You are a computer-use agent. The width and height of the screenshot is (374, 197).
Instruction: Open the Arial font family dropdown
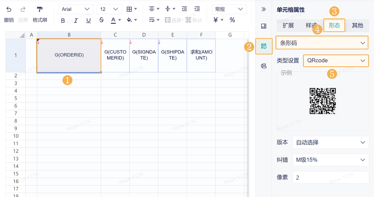click(x=76, y=9)
